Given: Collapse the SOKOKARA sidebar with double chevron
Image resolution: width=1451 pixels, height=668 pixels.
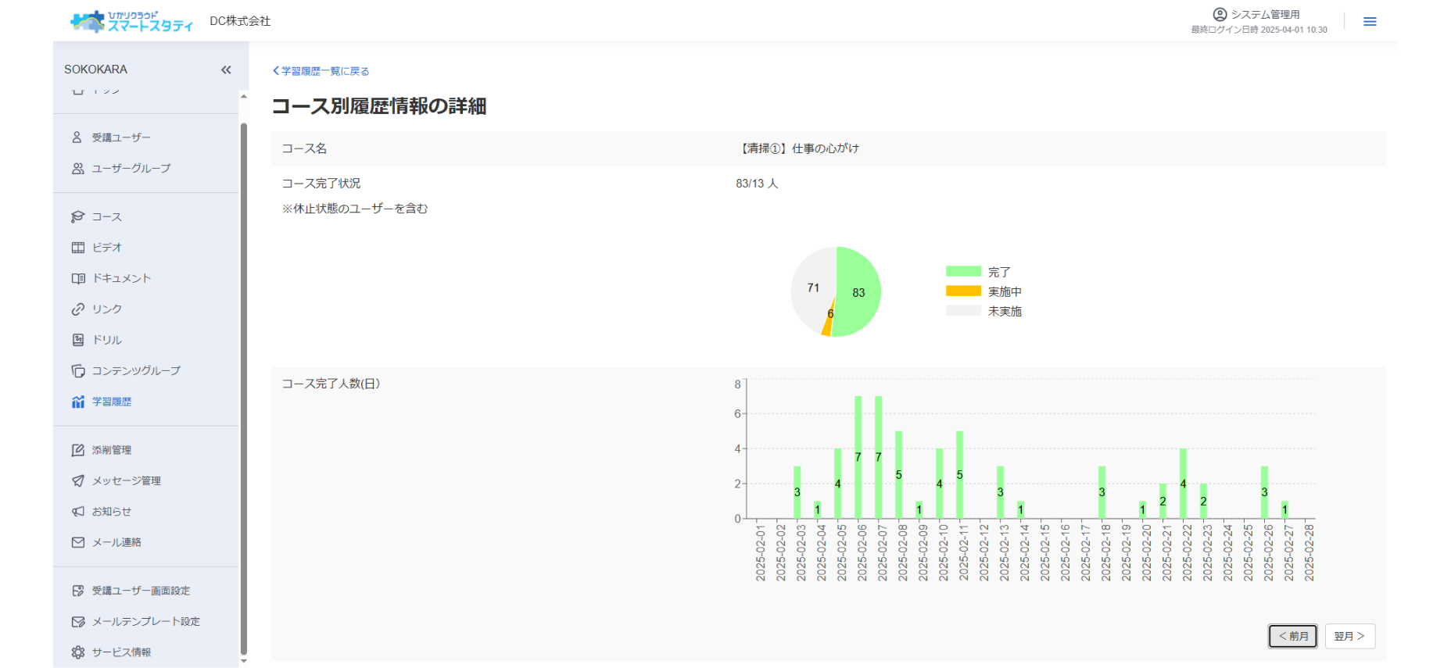Looking at the screenshot, I should point(226,70).
